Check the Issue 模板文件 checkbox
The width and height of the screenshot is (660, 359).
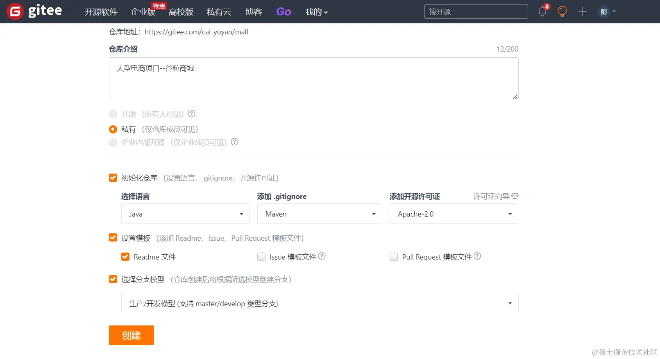pos(261,257)
